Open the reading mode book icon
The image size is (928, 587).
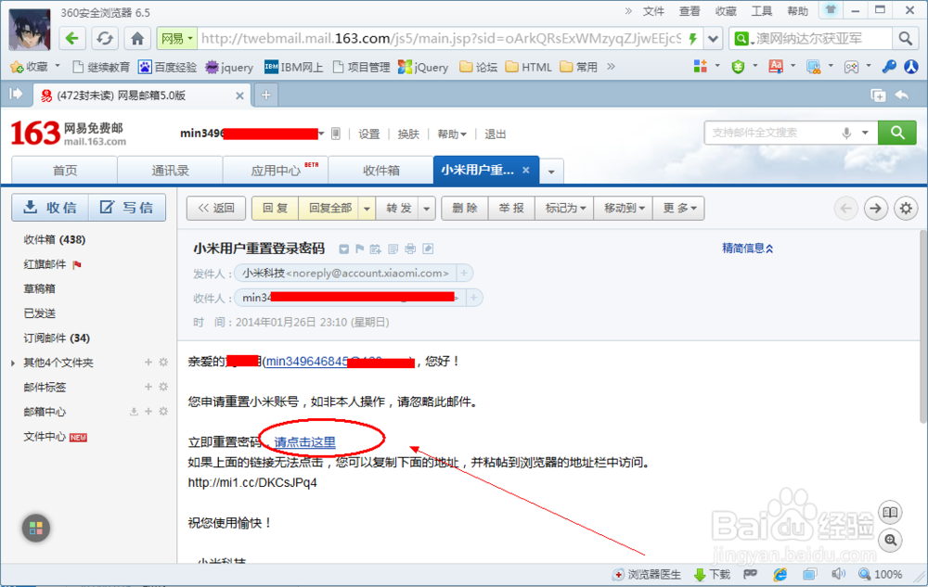coord(890,512)
